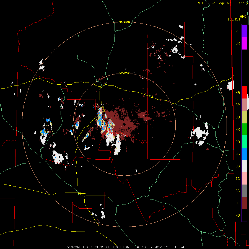Viewport: 249px width, 249px height.
Task: Click the 'ND' legend label
Action: pos(237,215)
